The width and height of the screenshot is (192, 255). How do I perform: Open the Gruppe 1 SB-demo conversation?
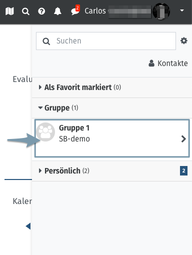click(112, 138)
